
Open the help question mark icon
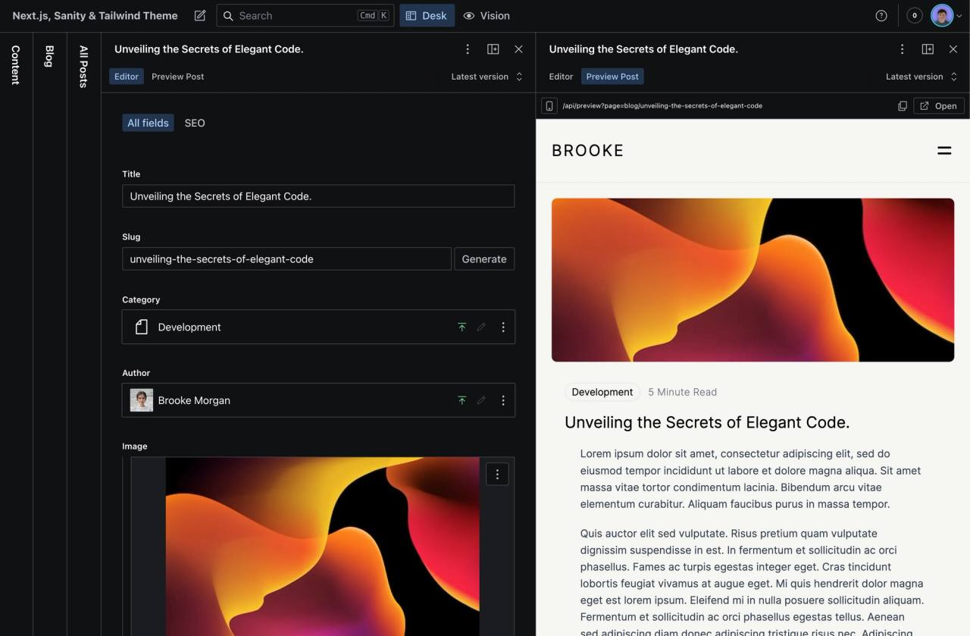point(881,15)
